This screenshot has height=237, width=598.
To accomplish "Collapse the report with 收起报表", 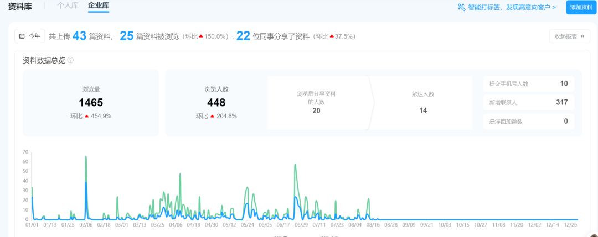I will 569,36.
